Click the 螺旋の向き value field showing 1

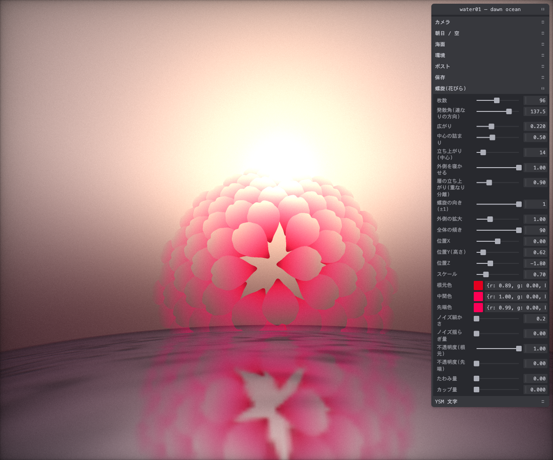(535, 204)
